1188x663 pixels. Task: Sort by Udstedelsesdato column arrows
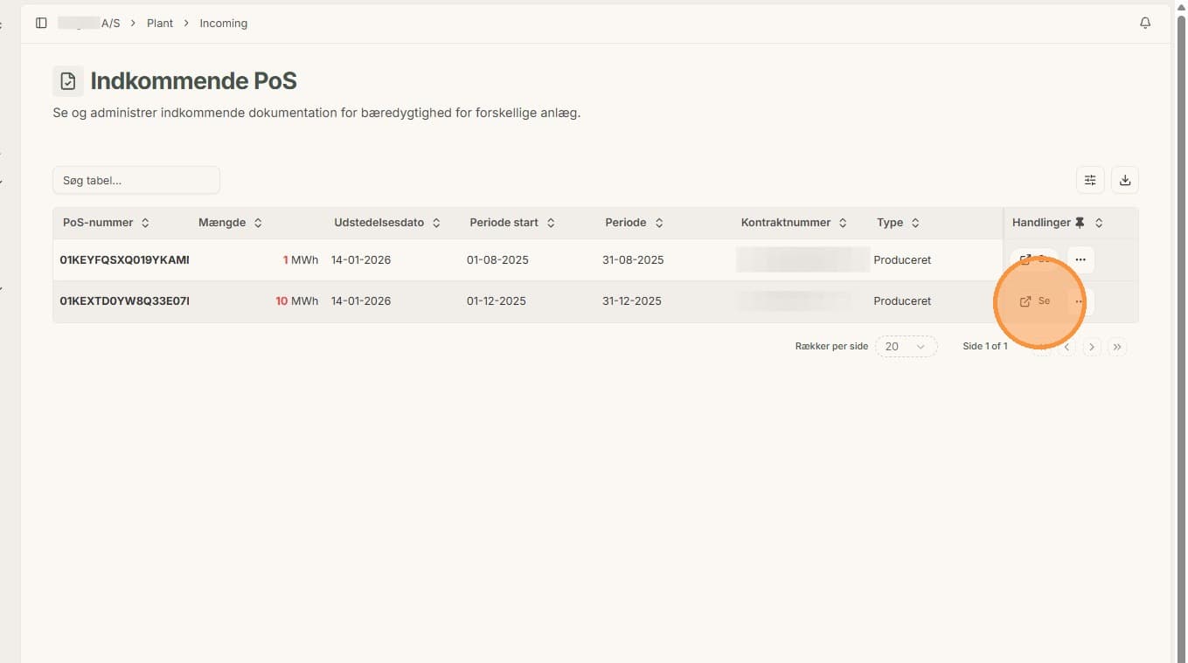point(436,223)
